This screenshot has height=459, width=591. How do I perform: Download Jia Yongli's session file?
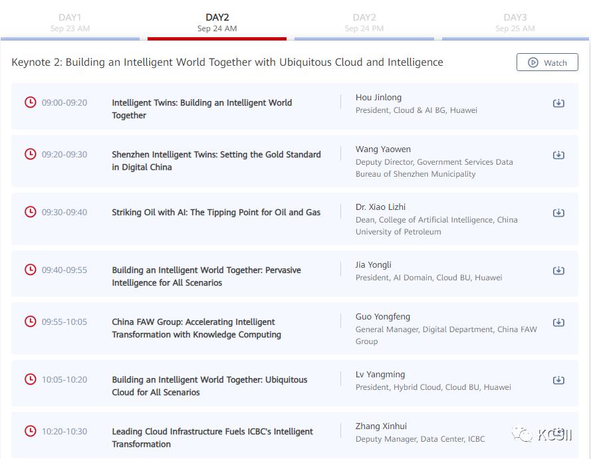(558, 270)
